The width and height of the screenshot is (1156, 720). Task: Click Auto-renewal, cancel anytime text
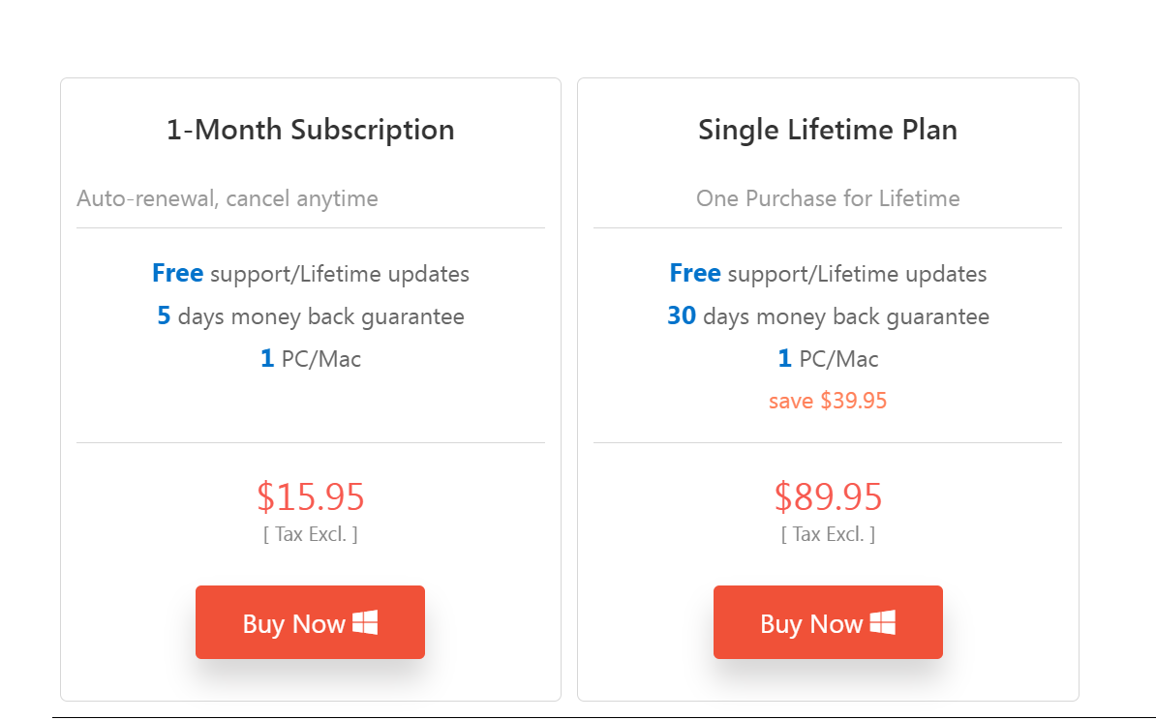point(228,198)
